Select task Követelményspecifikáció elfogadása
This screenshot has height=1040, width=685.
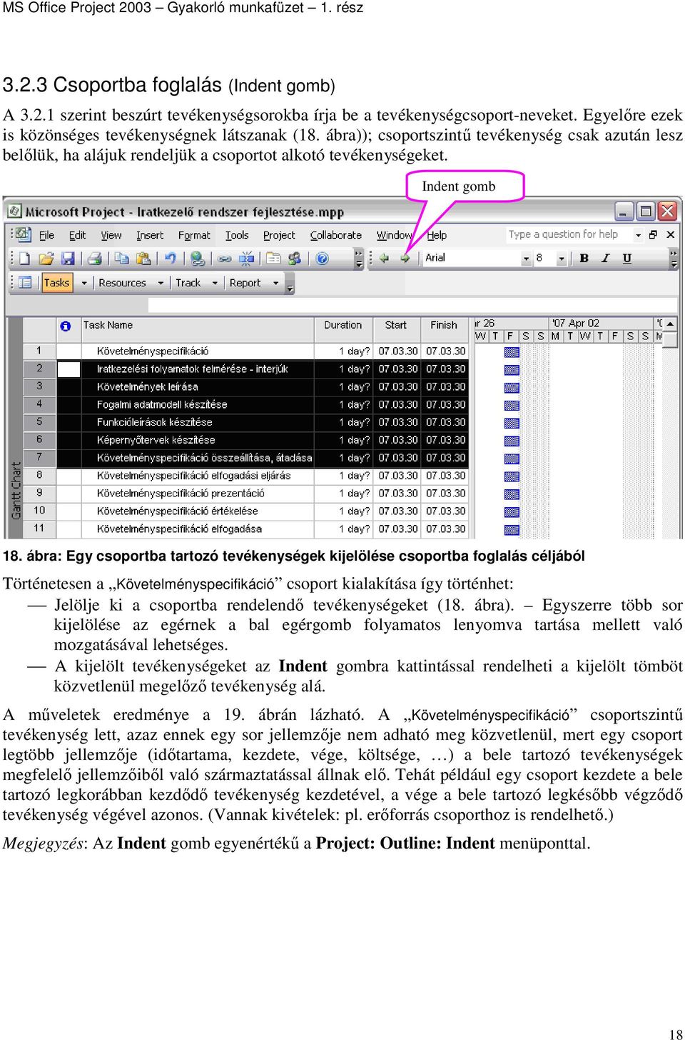[179, 529]
